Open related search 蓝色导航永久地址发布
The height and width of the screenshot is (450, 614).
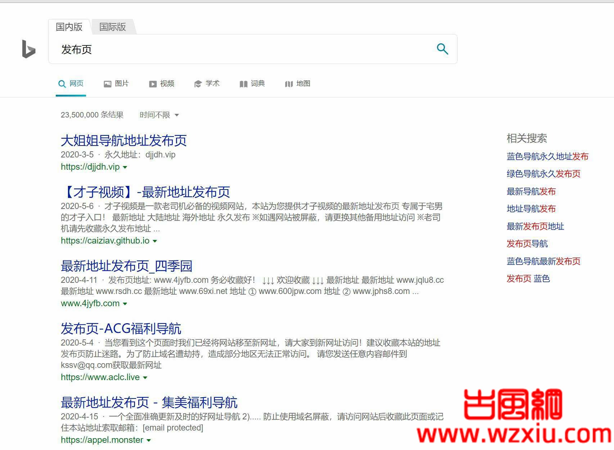tap(547, 156)
